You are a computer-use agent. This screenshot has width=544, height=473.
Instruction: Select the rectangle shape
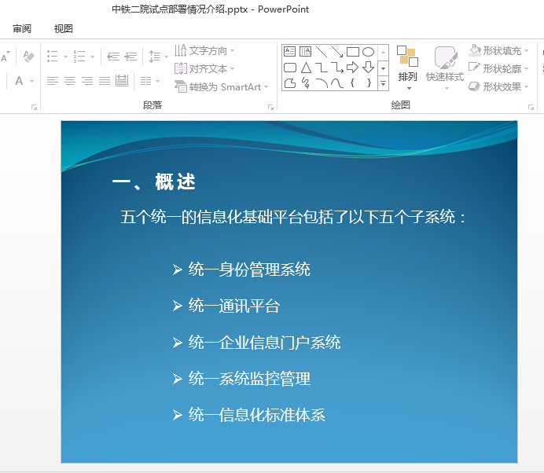click(x=352, y=52)
